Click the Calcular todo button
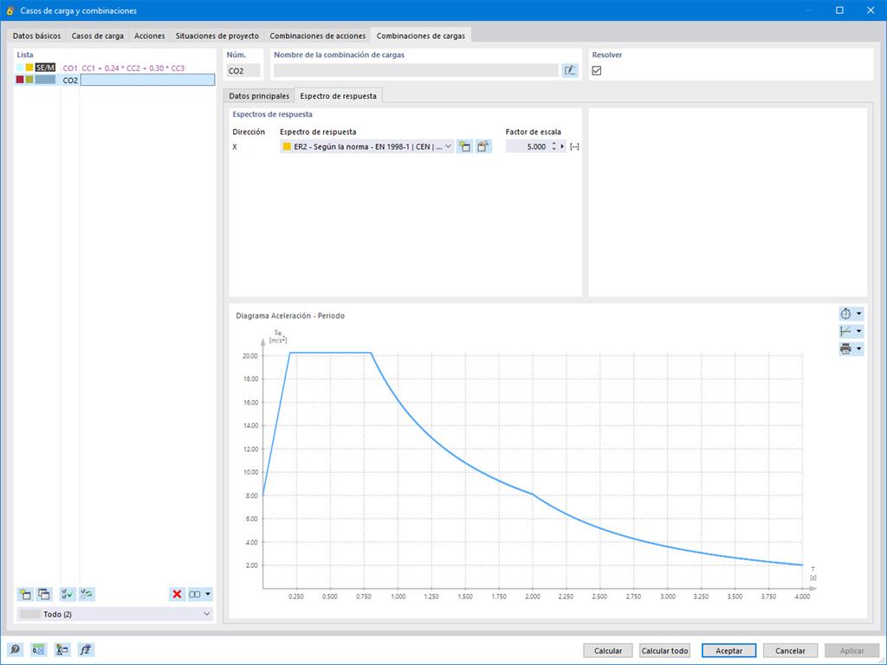The image size is (887, 665). [x=664, y=651]
